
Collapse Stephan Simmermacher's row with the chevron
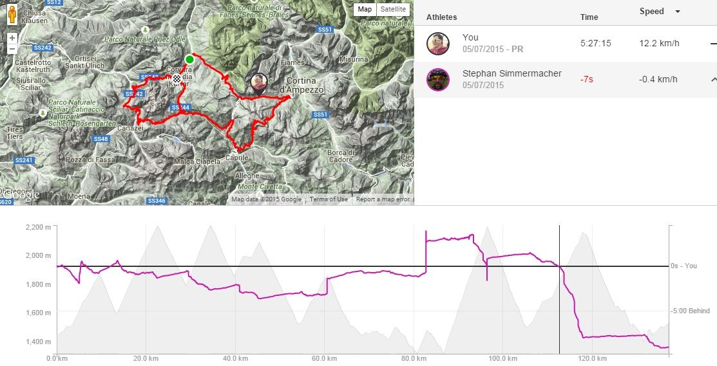pyautogui.click(x=713, y=79)
